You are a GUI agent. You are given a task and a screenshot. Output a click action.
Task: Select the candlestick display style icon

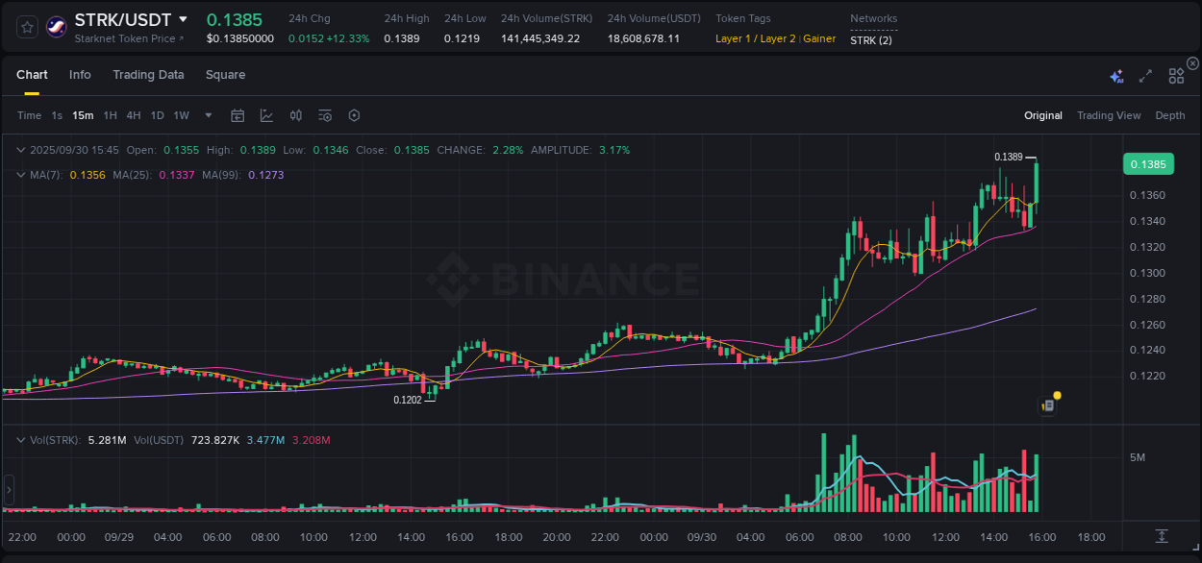coord(295,115)
